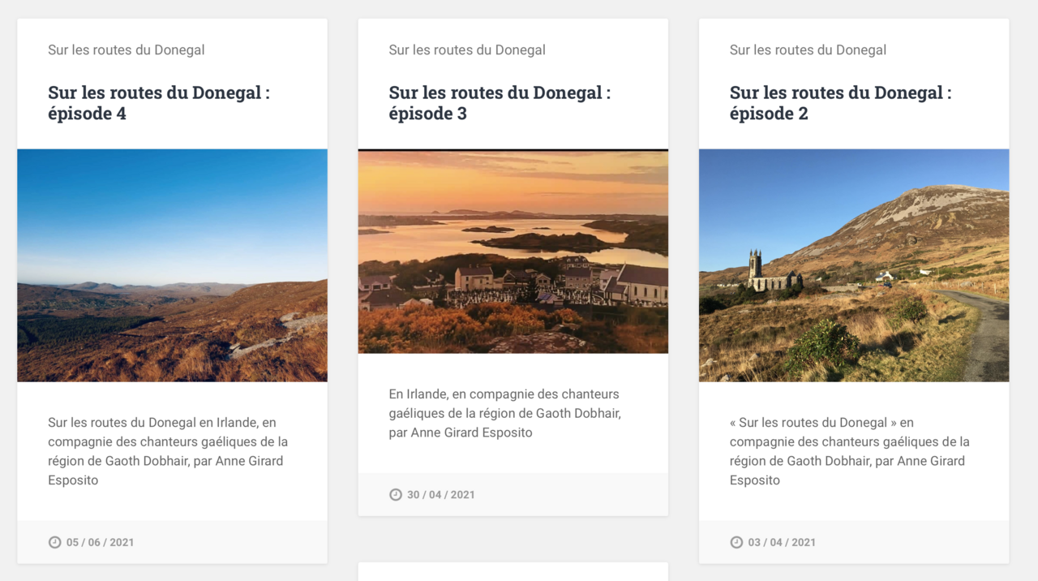Click the excerpt starting 'Sur les routes du Donegal en Irlande'

pos(168,451)
